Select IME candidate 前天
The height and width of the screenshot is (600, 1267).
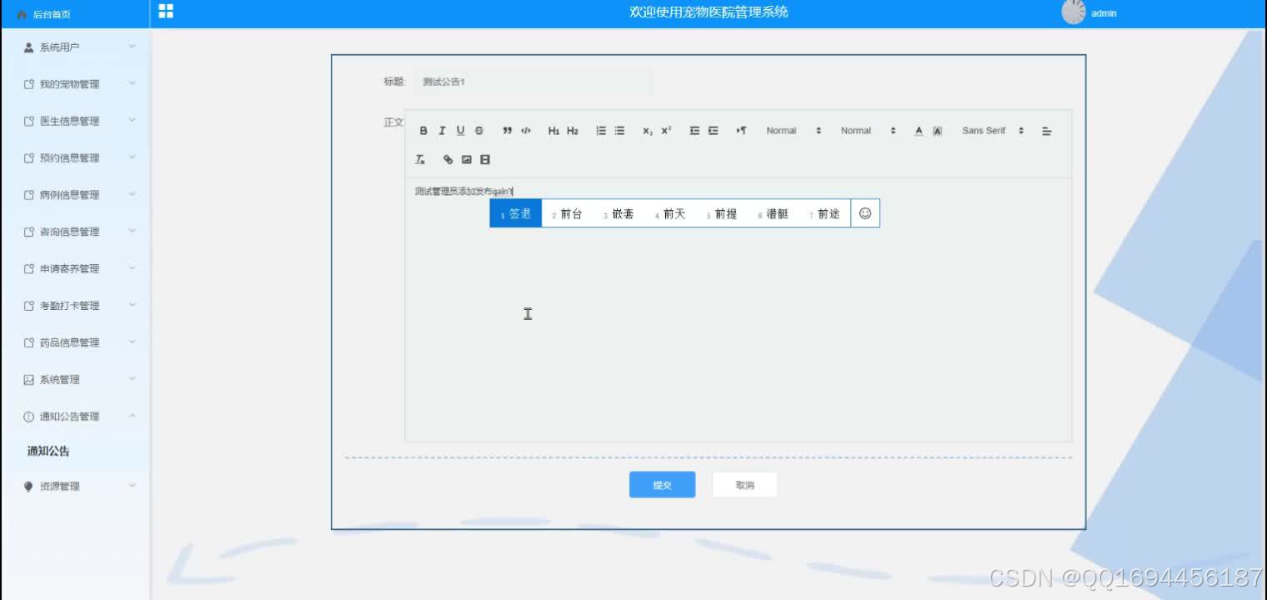[x=670, y=214]
